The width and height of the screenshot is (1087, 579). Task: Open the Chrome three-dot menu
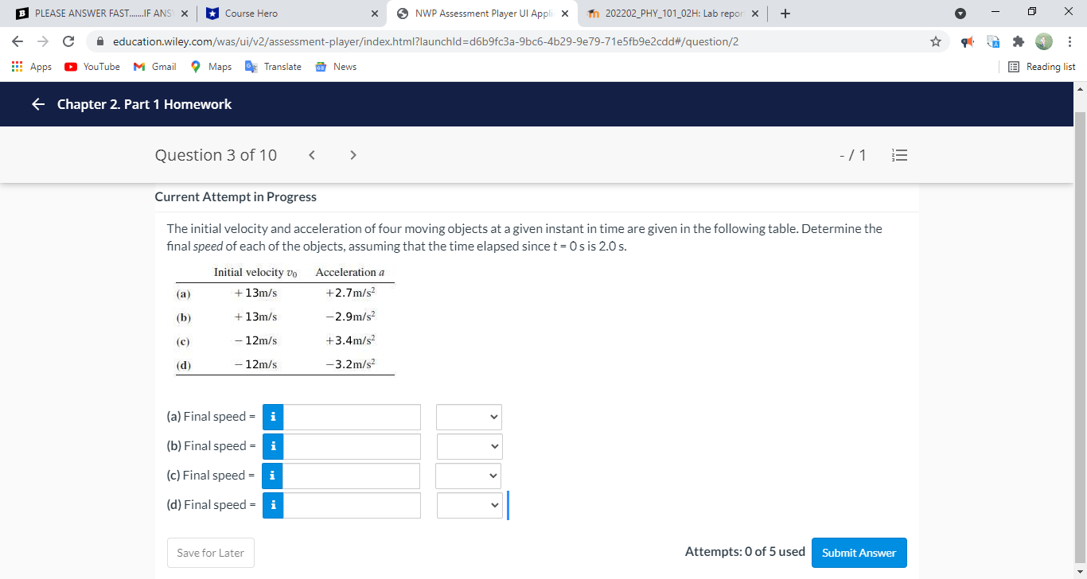pyautogui.click(x=1070, y=41)
